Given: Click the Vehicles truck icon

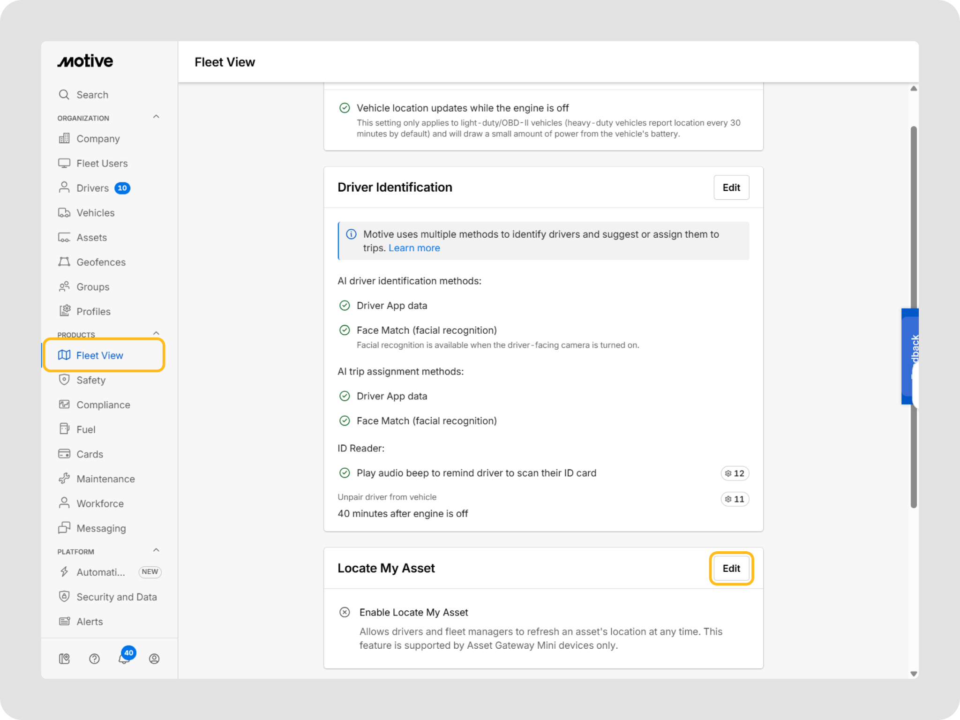Looking at the screenshot, I should coord(64,213).
